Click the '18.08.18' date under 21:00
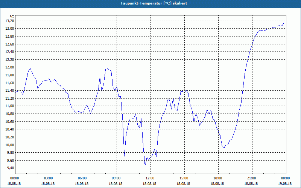 point(251,183)
